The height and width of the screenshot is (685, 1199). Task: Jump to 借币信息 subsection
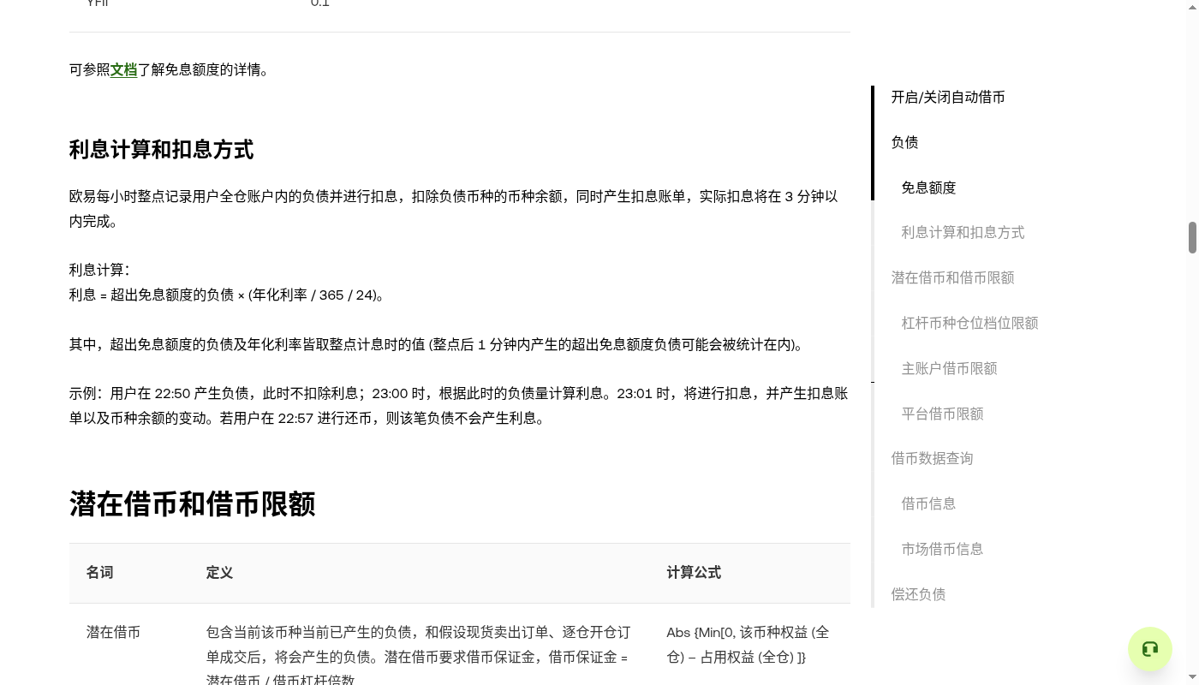point(928,503)
